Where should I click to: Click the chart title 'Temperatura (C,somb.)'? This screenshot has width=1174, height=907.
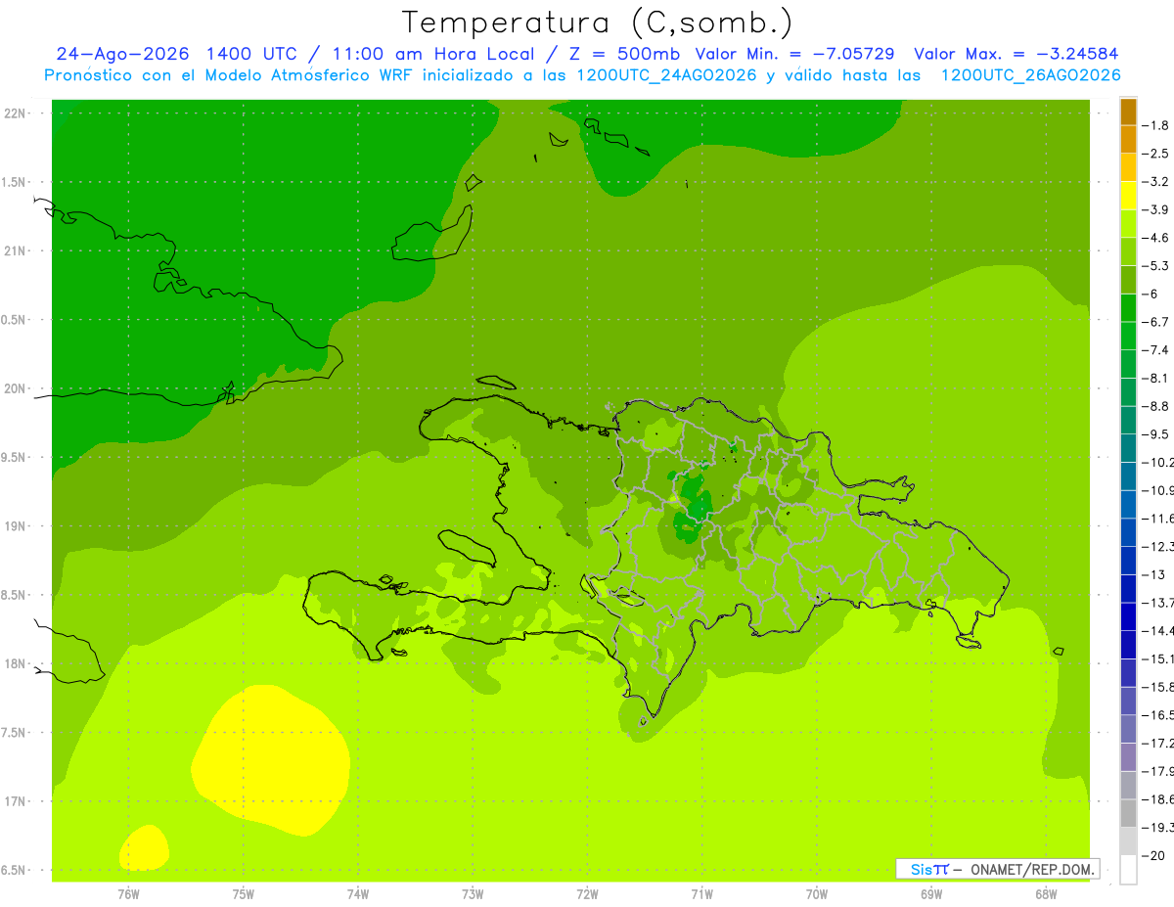597,23
